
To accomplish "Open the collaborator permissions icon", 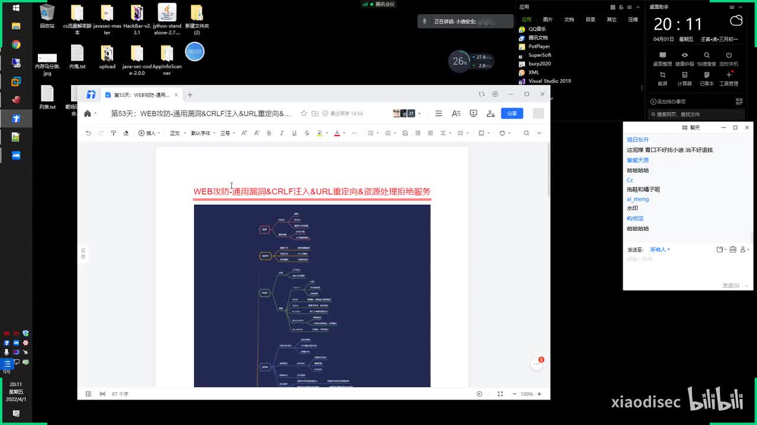I will (x=490, y=113).
